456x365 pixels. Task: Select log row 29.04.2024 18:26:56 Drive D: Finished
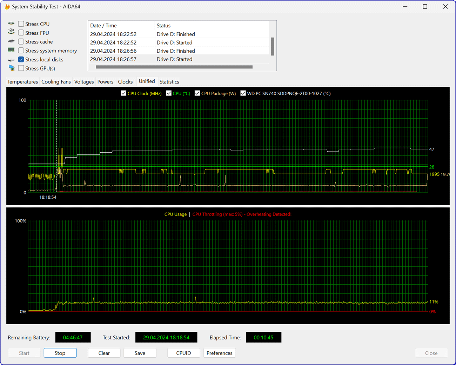click(x=179, y=51)
